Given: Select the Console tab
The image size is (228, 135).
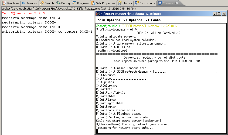Looking at the screenshot, I should coord(168,3).
